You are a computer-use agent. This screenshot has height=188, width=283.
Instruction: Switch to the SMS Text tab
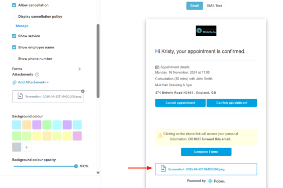coord(214,6)
